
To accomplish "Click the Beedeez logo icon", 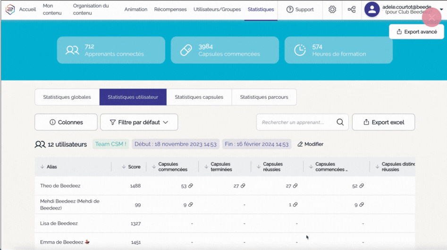I will (x=10, y=9).
